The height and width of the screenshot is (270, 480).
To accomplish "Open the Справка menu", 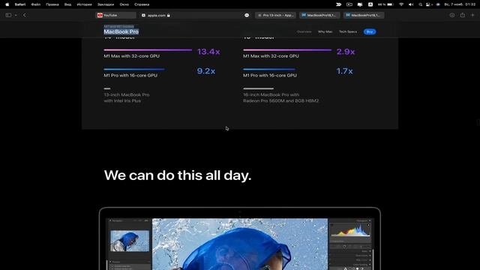I will tap(142, 4).
